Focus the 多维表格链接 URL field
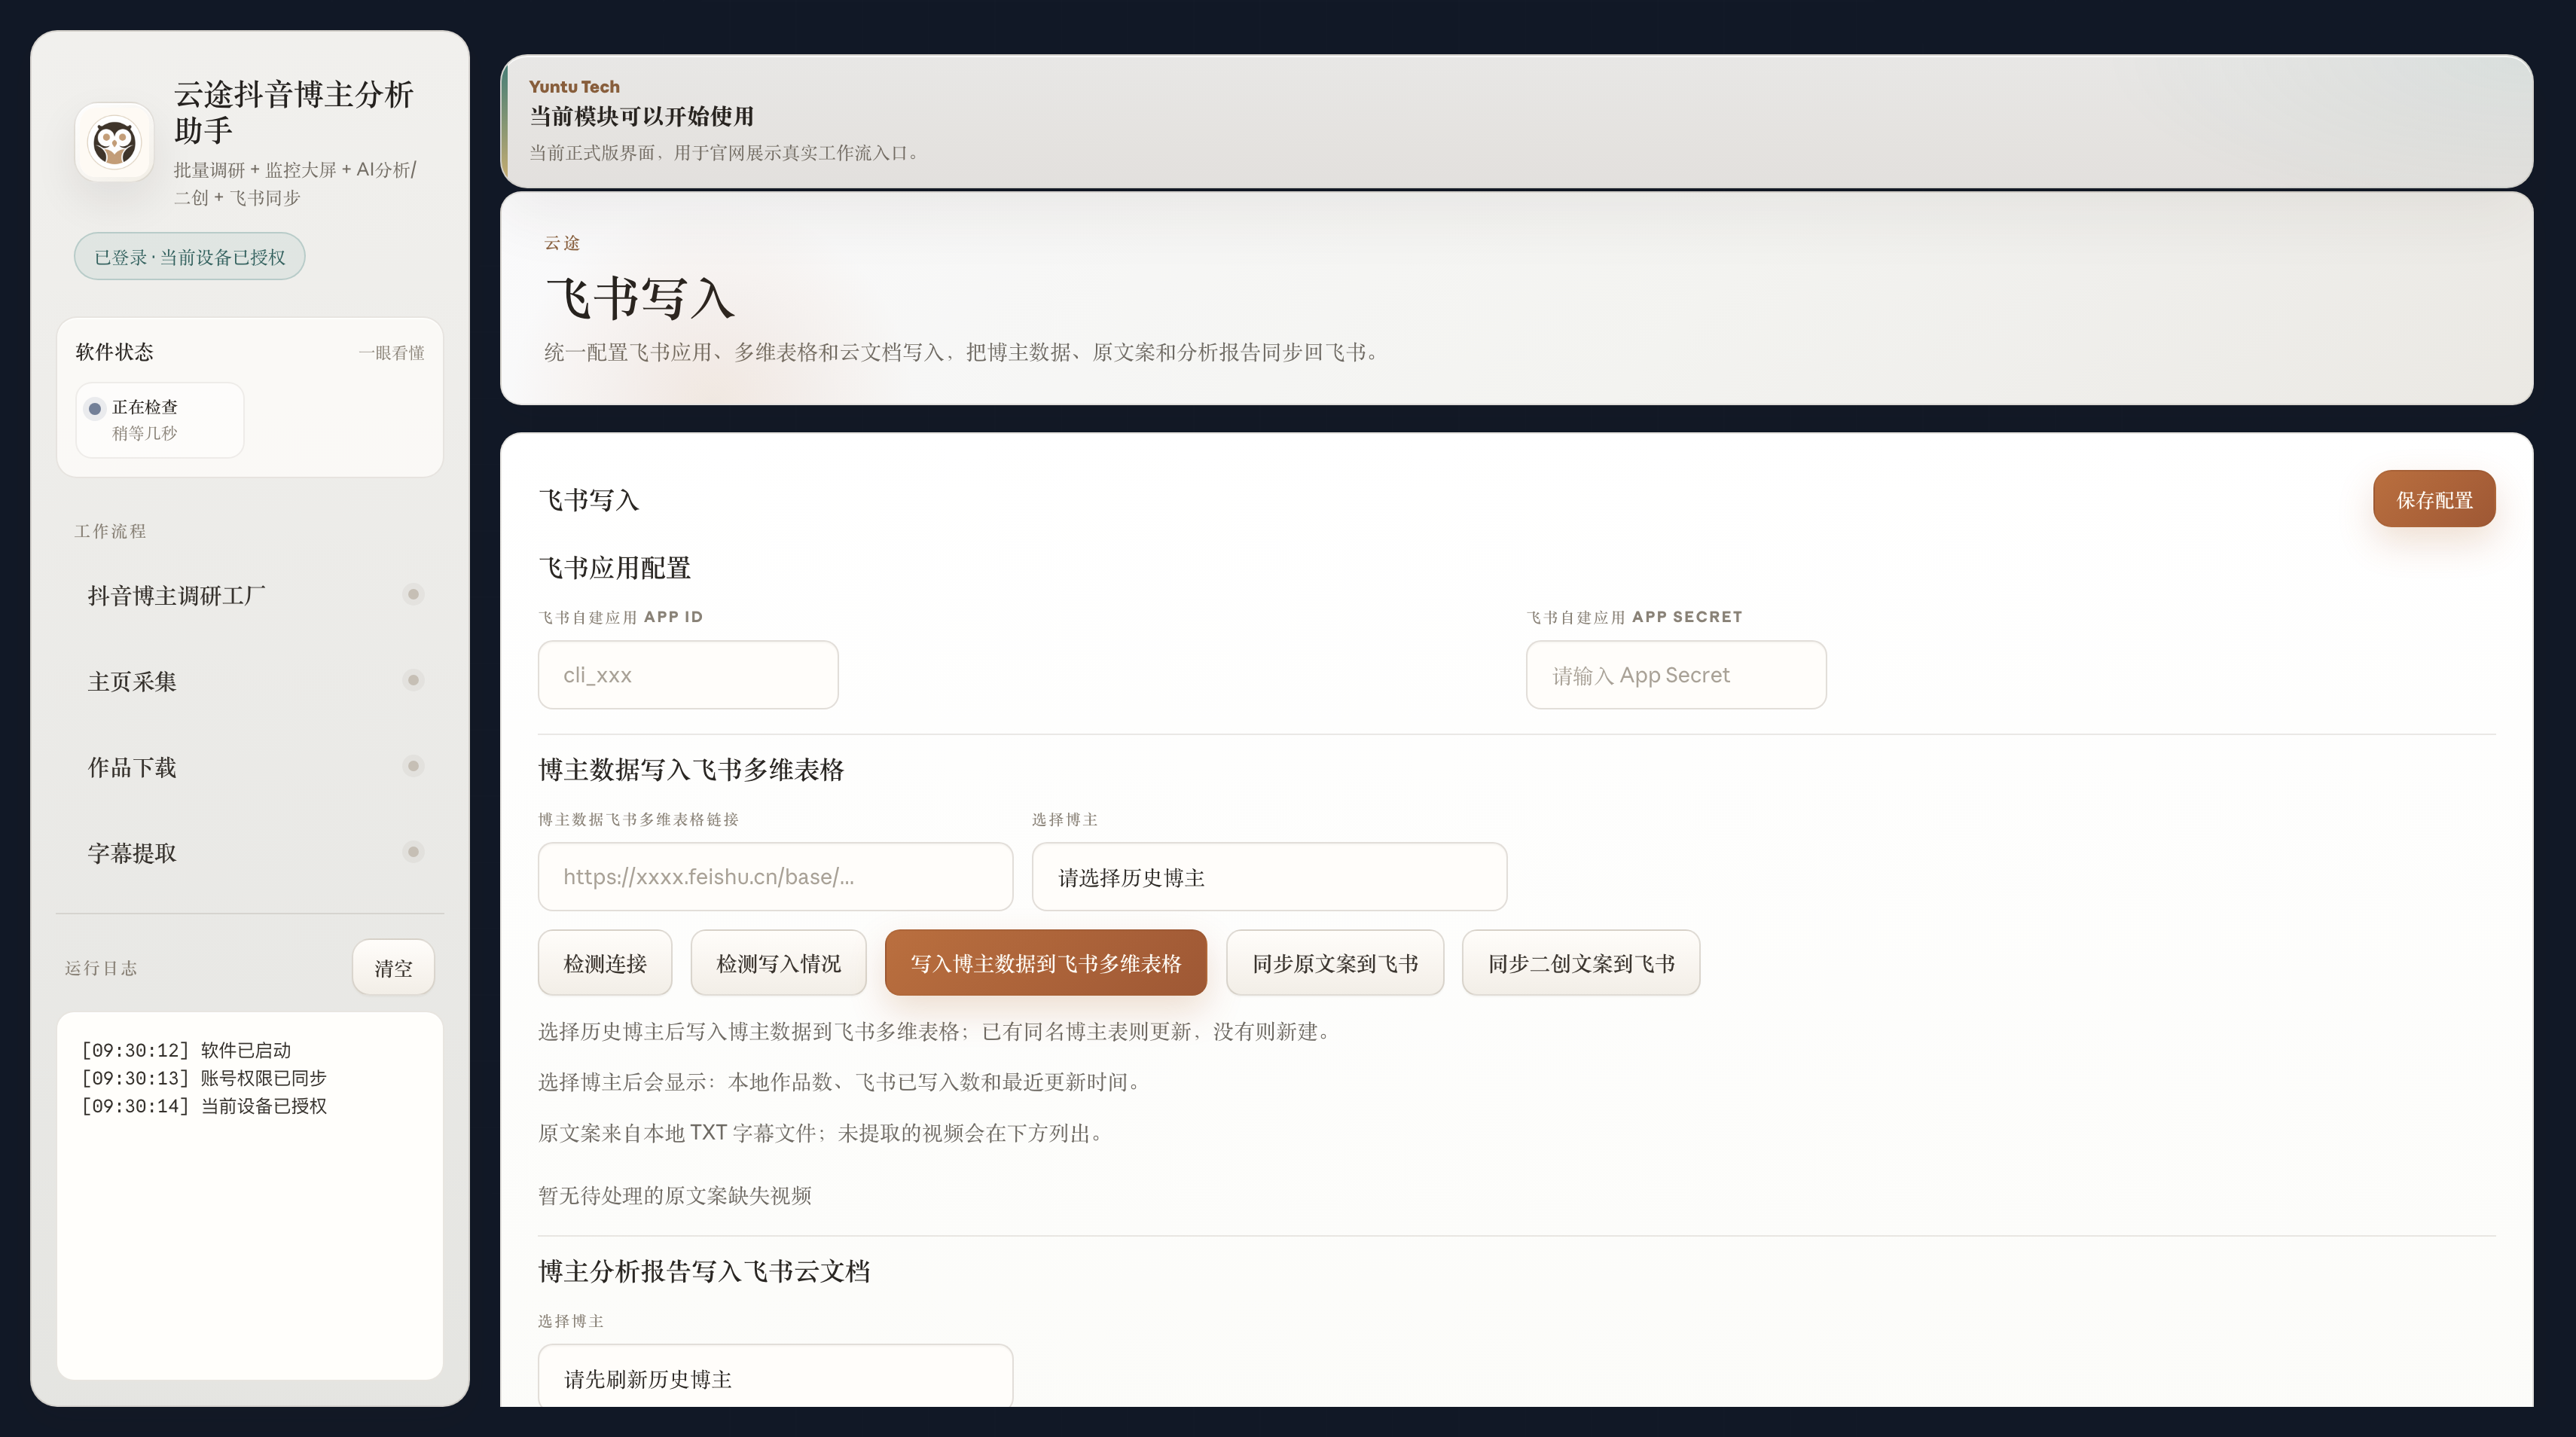Image resolution: width=2576 pixels, height=1437 pixels. pos(775,877)
